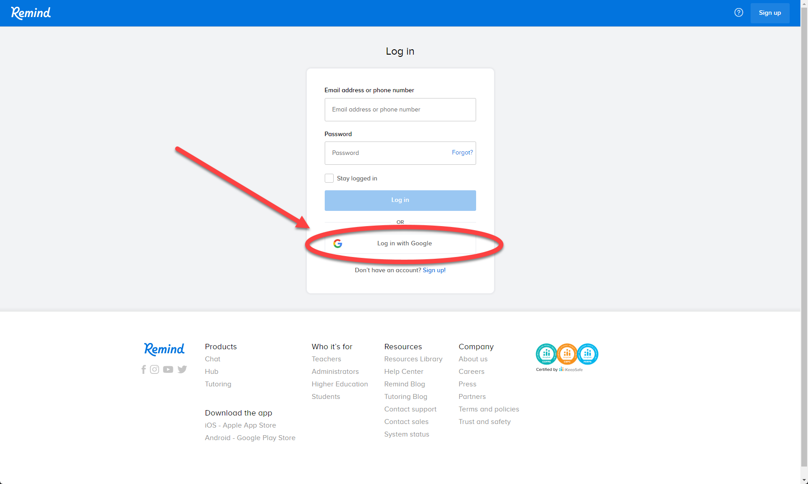Open Android - Google Play Store link
This screenshot has height=484, width=808.
[250, 438]
